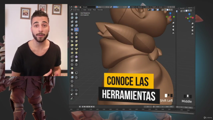Select the Thumb brush
Screen dimensions: 213x120
point(72,49)
